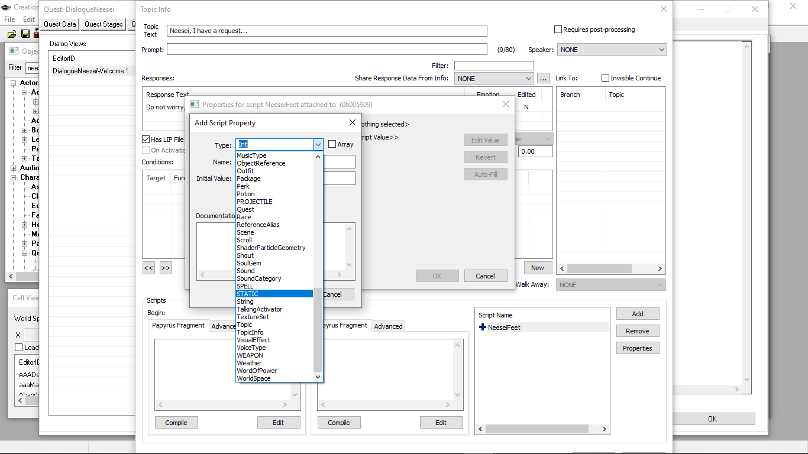Screen dimensions: 808x454
Task: Uncheck the Has LIP File checkbox
Action: [x=146, y=140]
